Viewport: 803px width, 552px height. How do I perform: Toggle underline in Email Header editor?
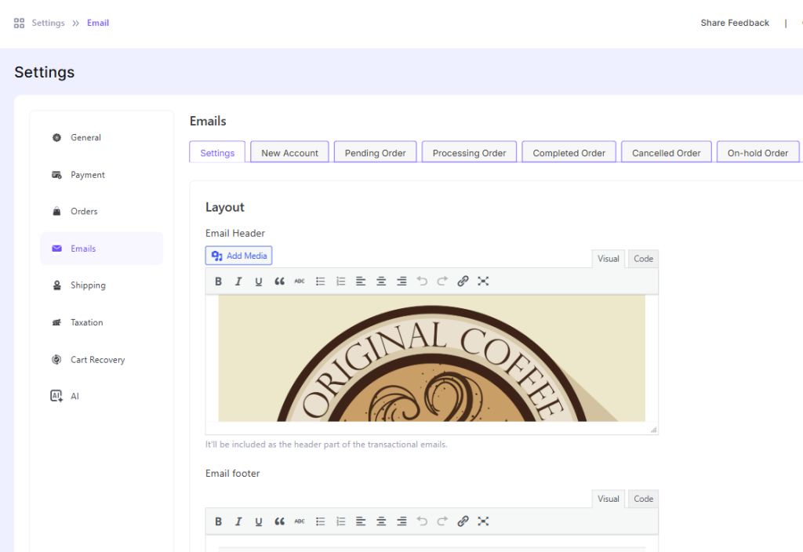tap(259, 281)
